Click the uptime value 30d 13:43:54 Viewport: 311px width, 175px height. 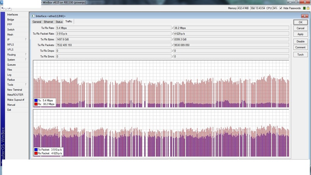click(258, 8)
